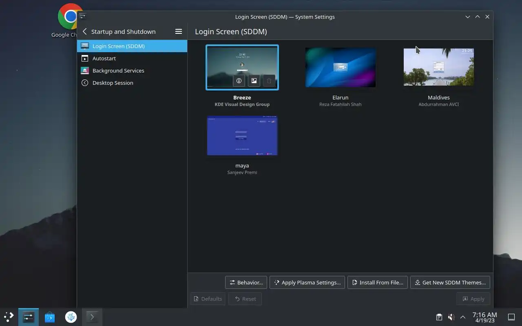Open the application launcher in taskbar
Viewport: 522px width, 326px height.
(x=9, y=317)
